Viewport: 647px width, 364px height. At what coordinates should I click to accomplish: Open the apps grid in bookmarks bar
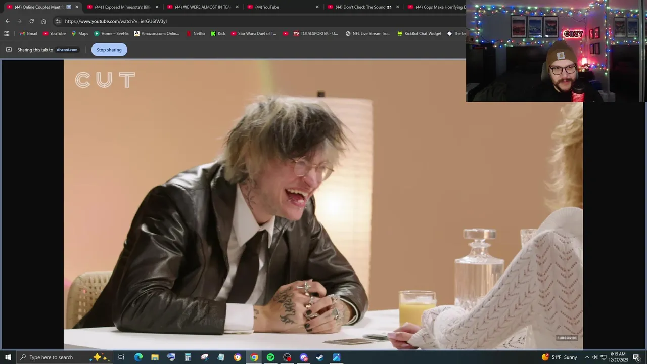(7, 34)
